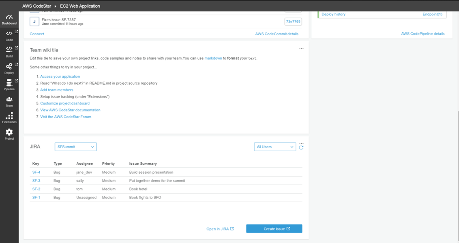Click the external-link icon next to Build
Screen dimensions: 459x243
[x=16, y=47]
